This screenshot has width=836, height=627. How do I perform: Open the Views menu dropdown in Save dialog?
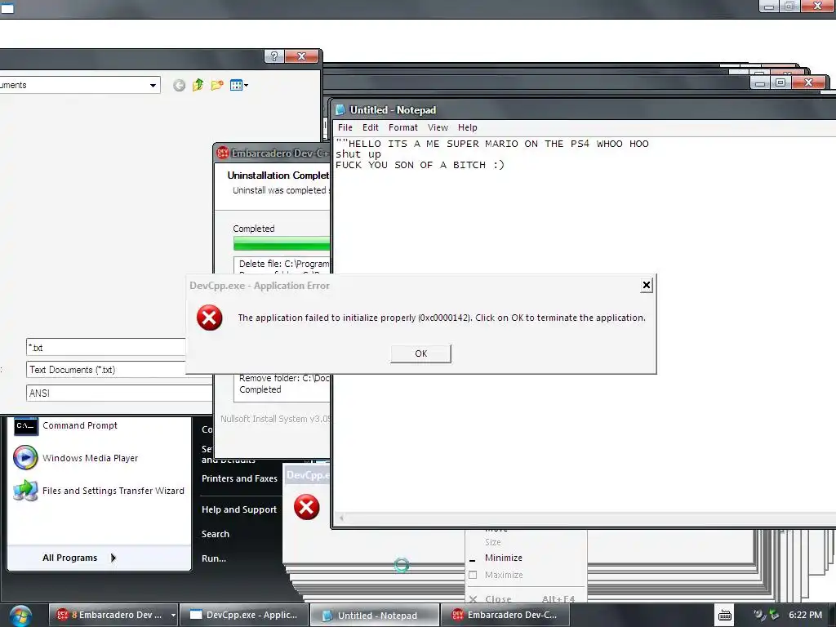point(239,85)
